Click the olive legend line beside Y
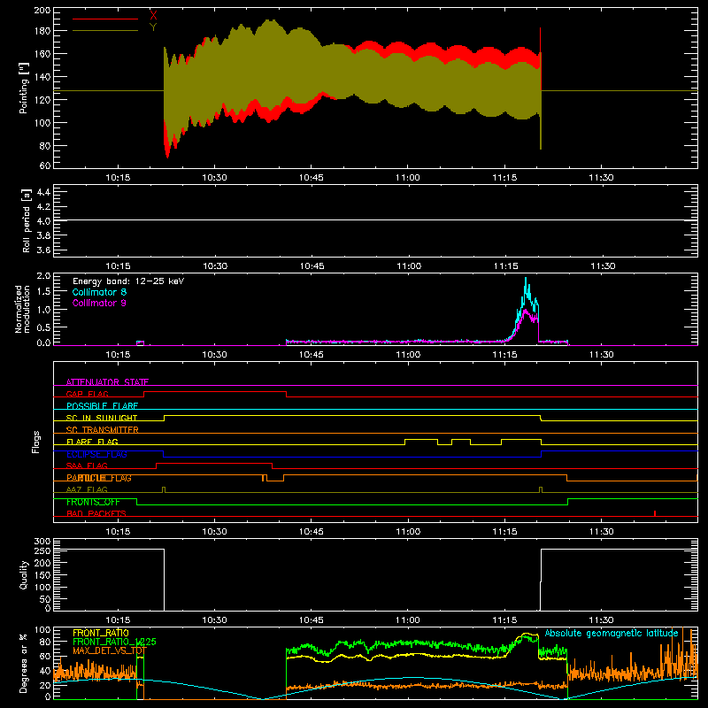The width and height of the screenshot is (708, 708). 105,30
